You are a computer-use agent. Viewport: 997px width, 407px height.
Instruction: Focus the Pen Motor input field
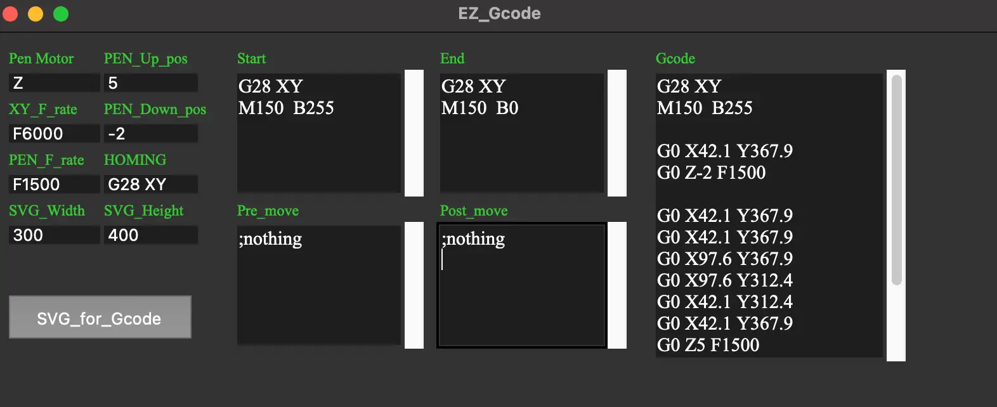point(55,82)
